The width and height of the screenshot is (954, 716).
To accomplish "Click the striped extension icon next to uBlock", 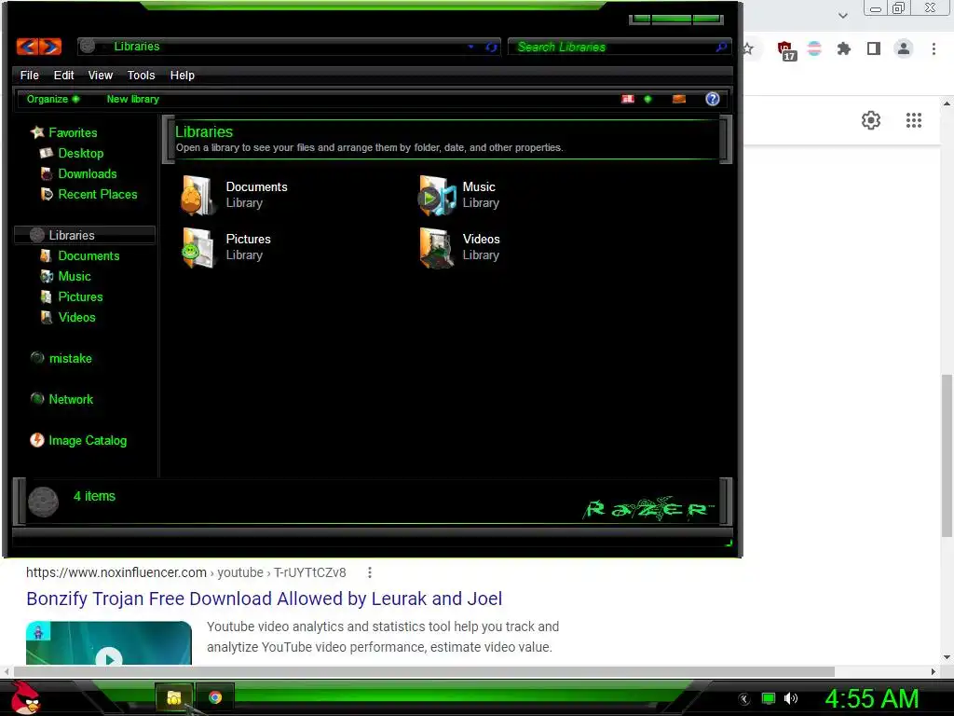I will [x=814, y=48].
